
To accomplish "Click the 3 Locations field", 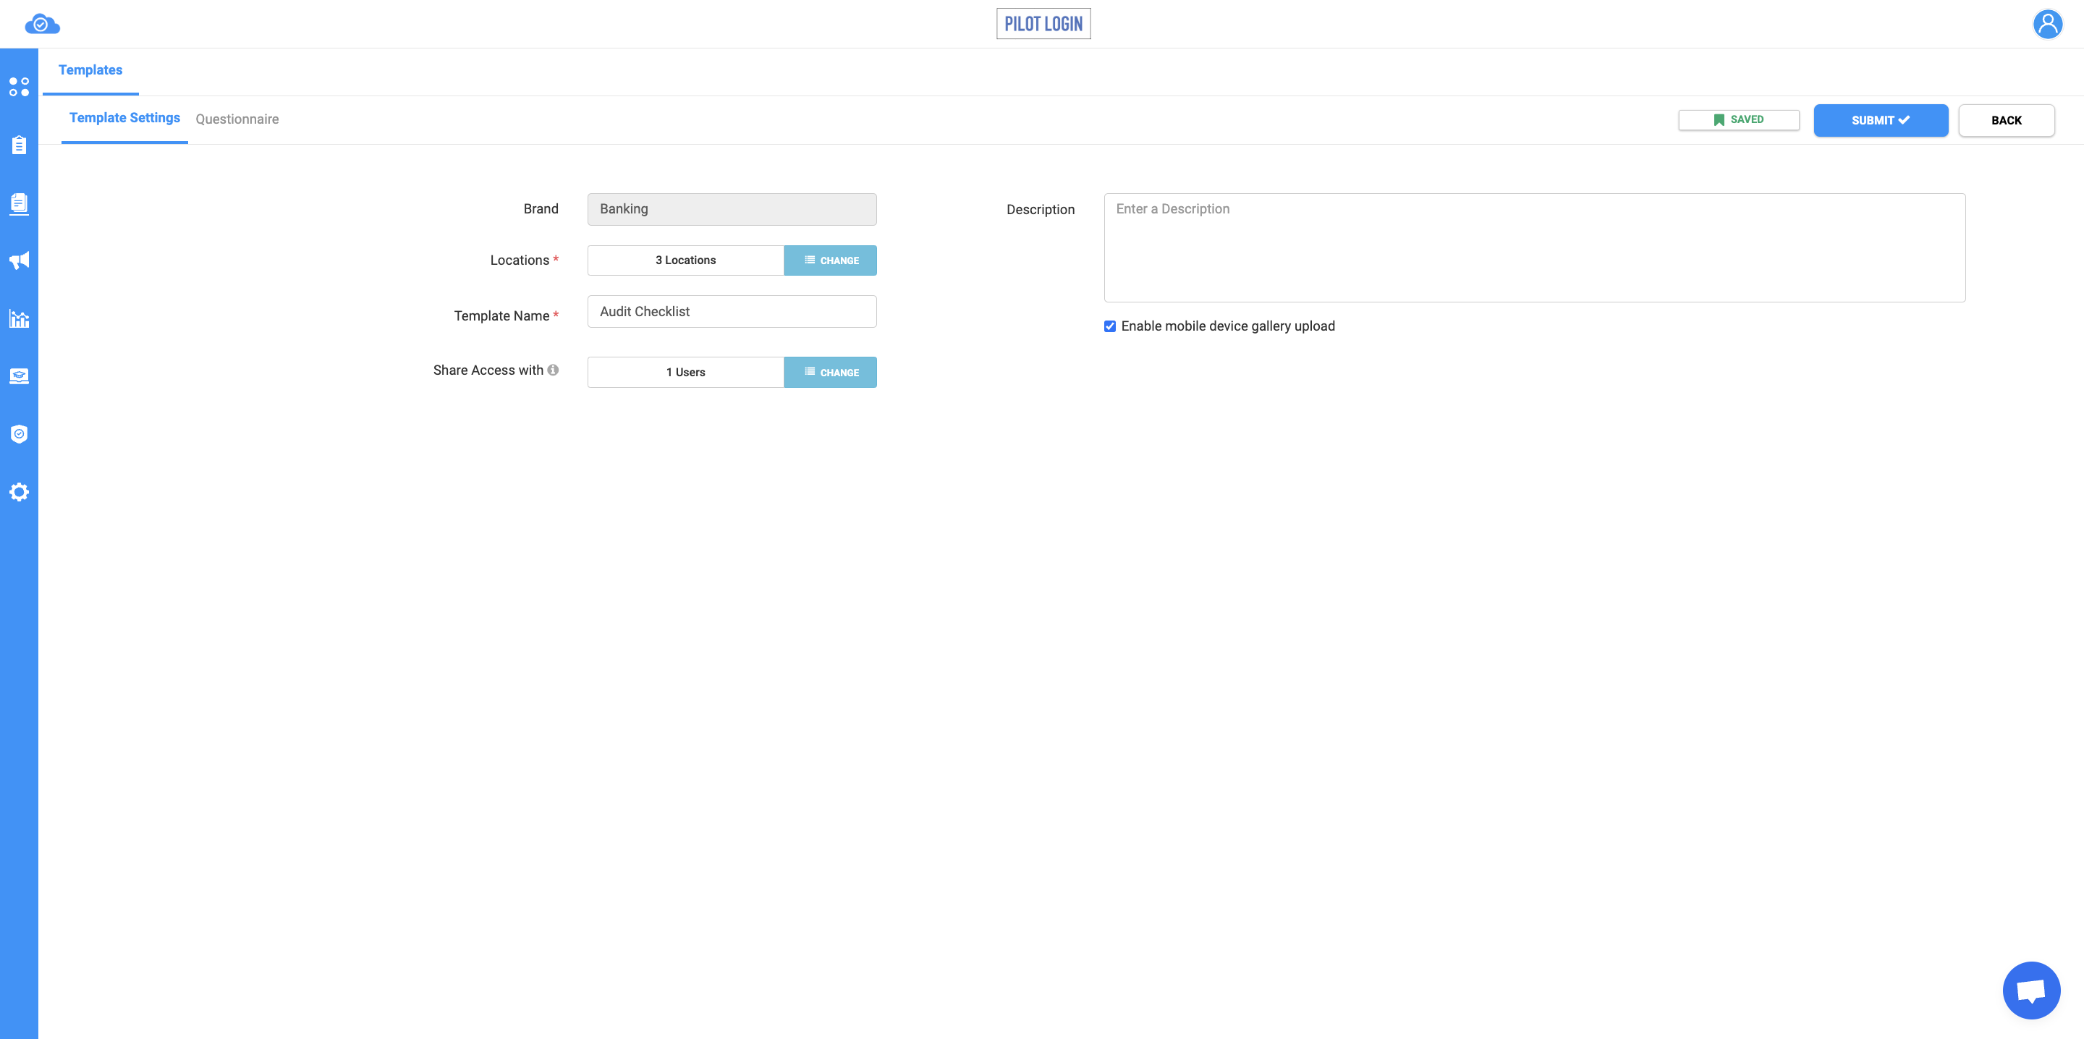I will click(x=685, y=260).
